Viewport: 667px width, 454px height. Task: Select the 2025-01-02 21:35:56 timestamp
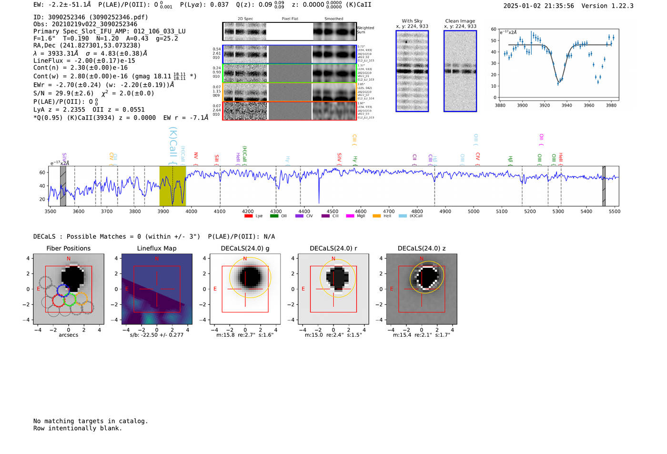pyautogui.click(x=539, y=6)
